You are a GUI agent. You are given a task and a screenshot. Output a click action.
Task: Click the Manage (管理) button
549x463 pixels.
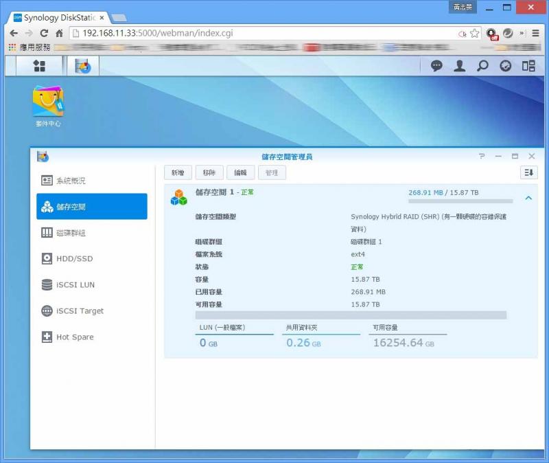point(272,172)
